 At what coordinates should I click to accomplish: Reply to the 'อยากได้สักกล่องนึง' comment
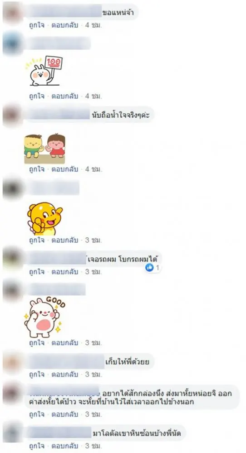coord(65,414)
